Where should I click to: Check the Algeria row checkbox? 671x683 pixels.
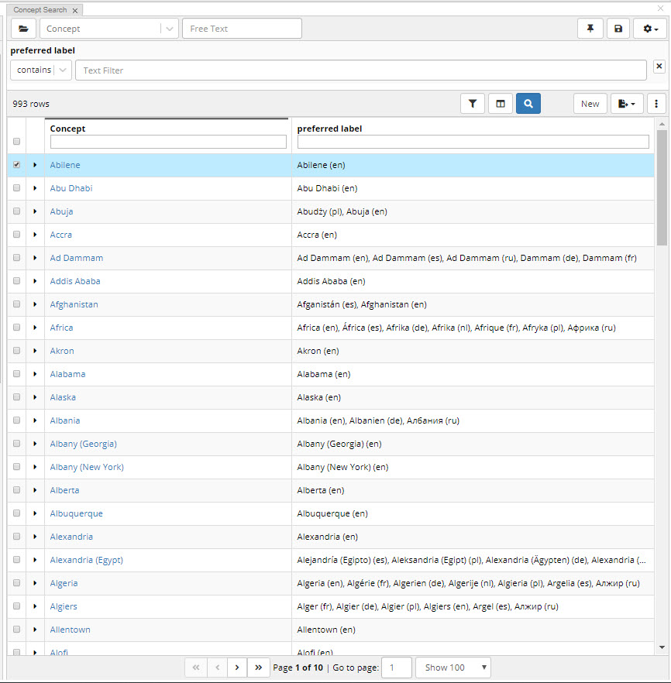point(16,583)
